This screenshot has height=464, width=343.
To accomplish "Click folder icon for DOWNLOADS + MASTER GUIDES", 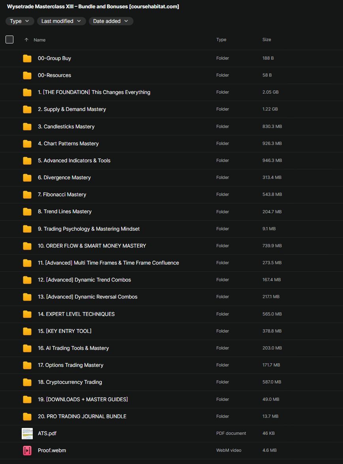I will click(27, 400).
